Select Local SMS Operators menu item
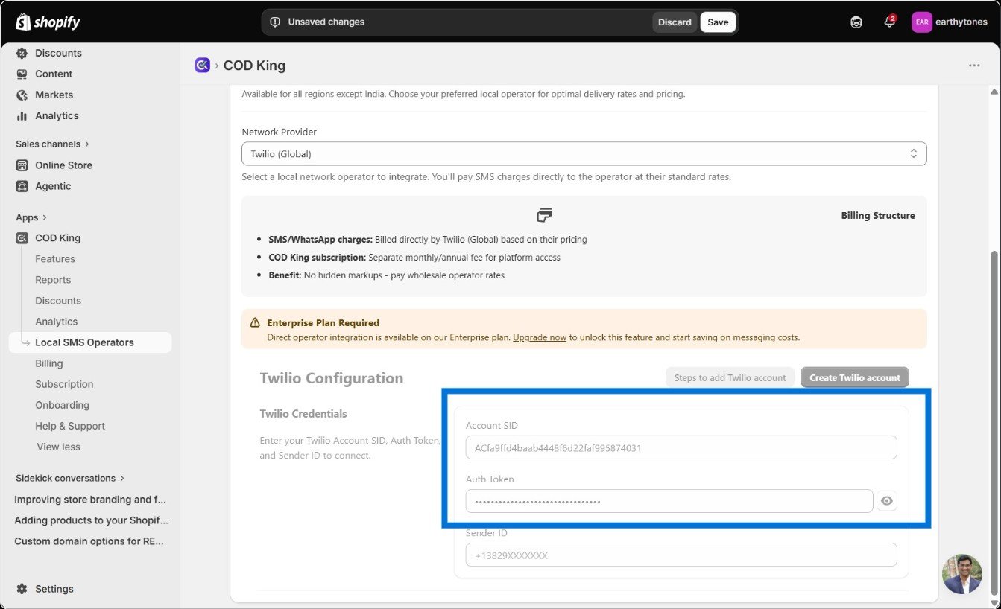The height and width of the screenshot is (609, 1001). (x=90, y=342)
